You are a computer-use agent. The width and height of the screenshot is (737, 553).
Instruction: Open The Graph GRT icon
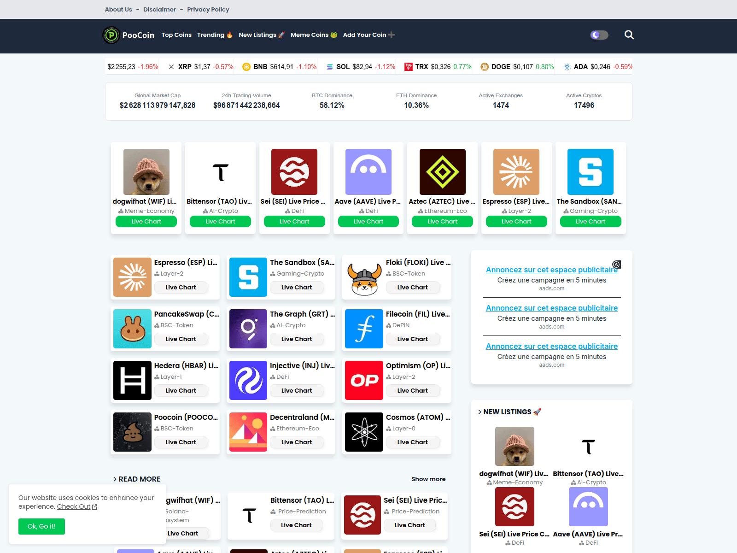point(248,329)
